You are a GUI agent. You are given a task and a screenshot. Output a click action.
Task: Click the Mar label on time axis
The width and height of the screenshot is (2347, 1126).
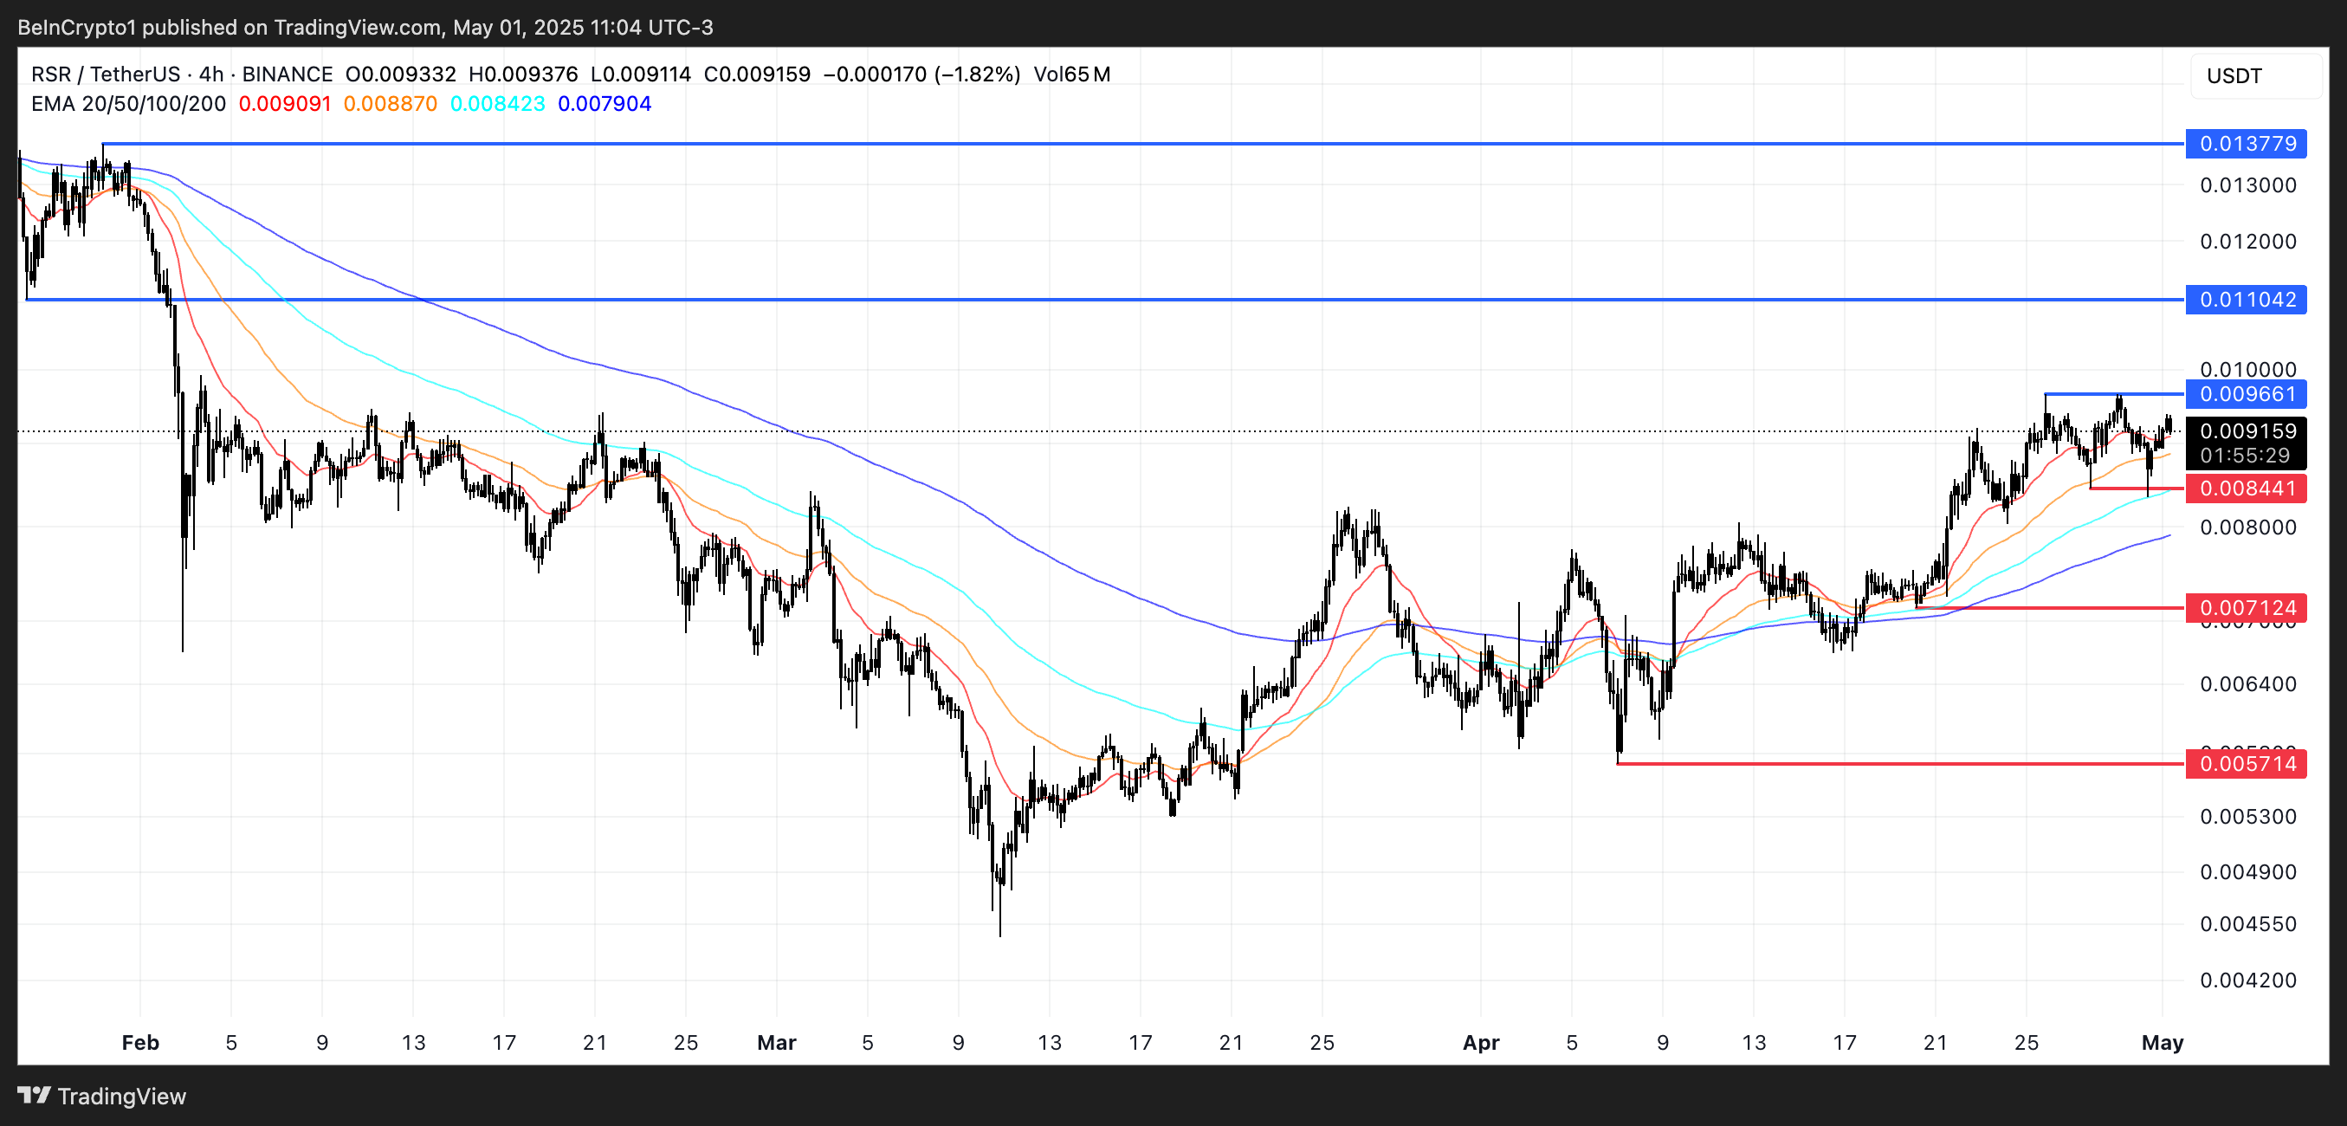click(776, 1042)
